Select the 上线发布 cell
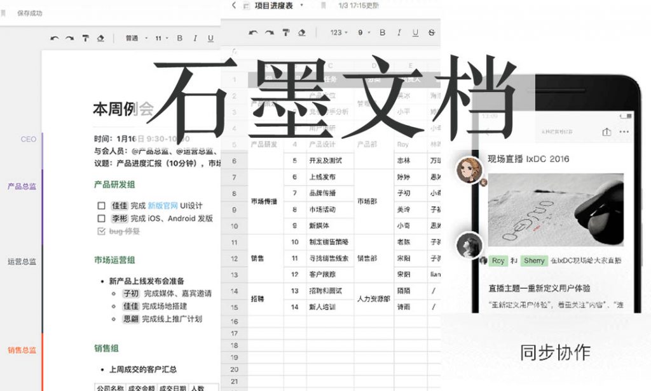Viewport: 651px width, 391px height. (331, 177)
